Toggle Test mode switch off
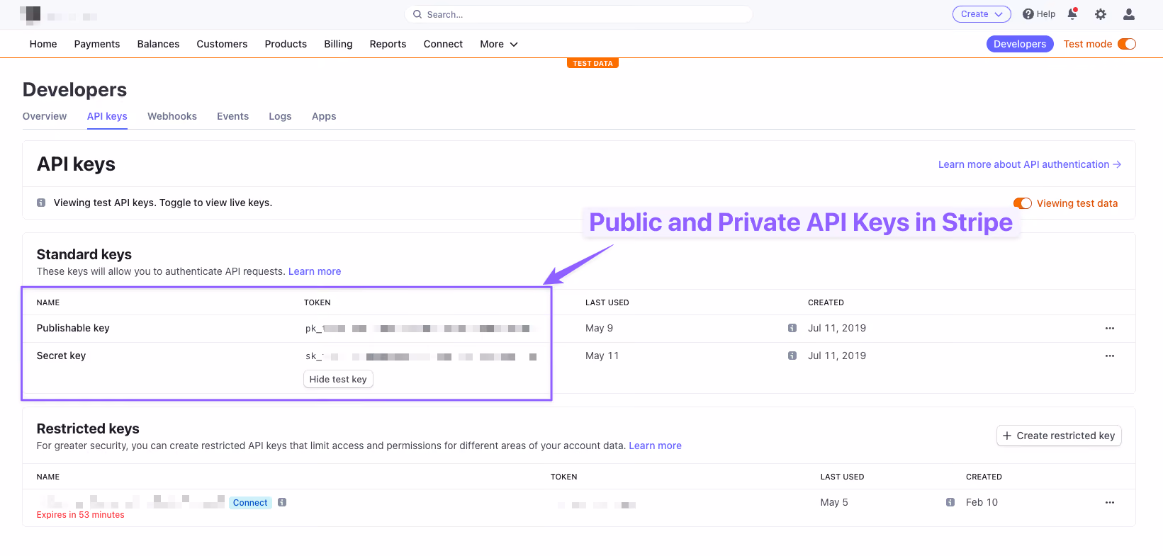 [1127, 44]
